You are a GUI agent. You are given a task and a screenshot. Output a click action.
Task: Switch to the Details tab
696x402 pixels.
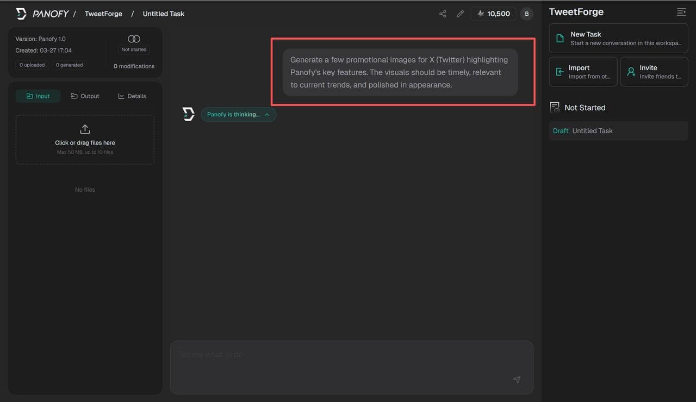(132, 96)
